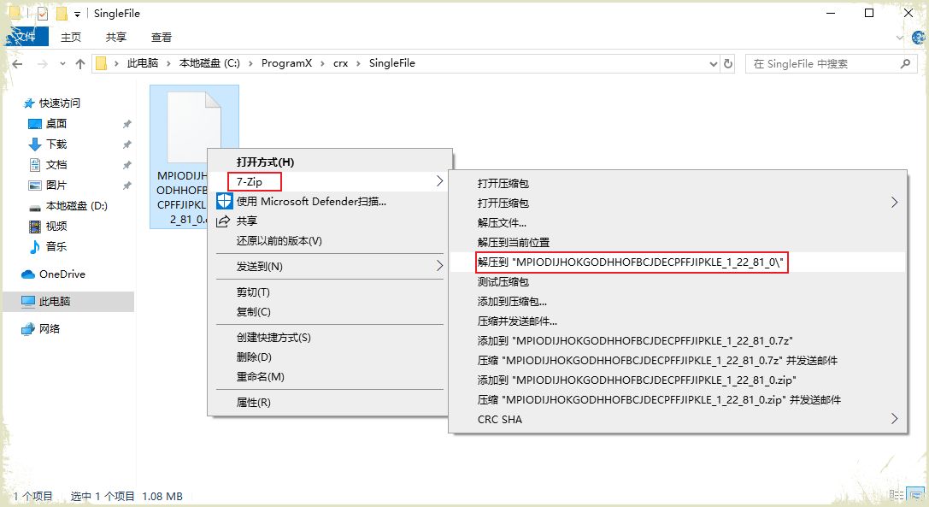Click the back navigation arrow
The image size is (929, 507).
tap(19, 64)
